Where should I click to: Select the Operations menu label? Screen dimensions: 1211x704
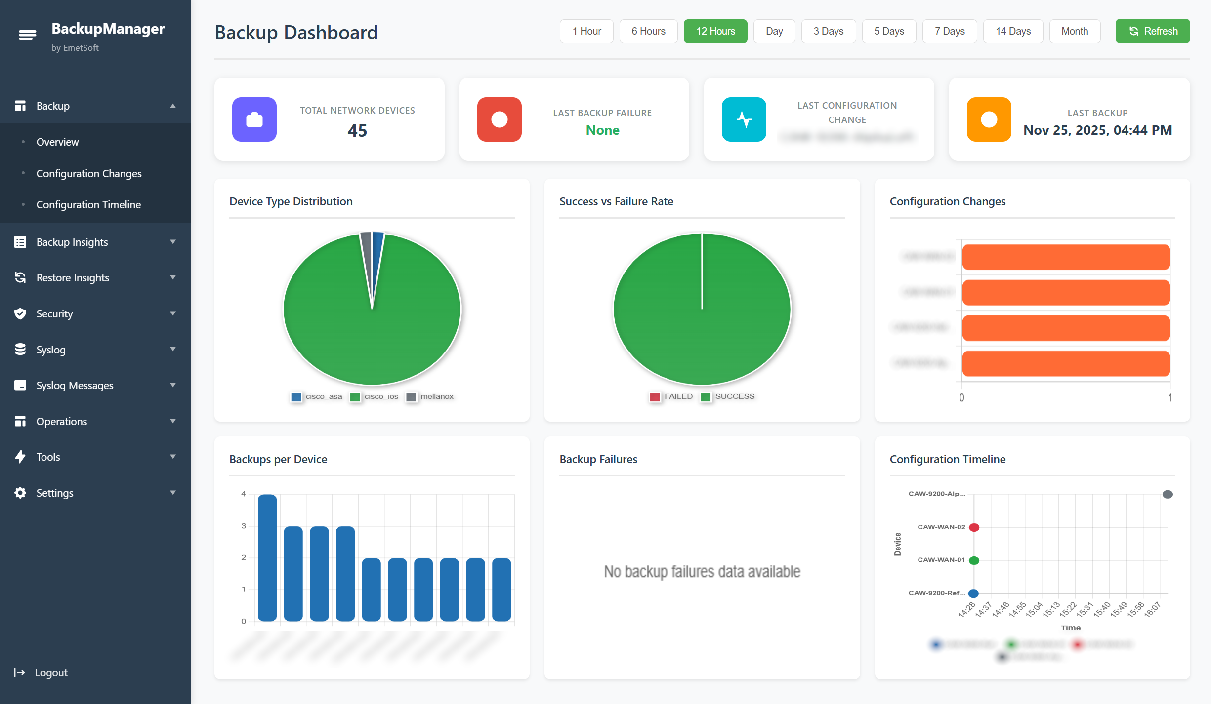pos(62,422)
